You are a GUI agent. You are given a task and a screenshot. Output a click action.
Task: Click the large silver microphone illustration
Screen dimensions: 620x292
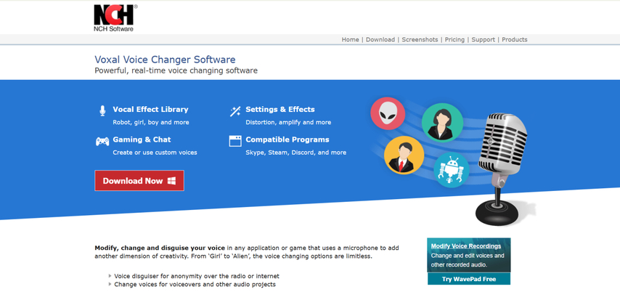point(502,169)
